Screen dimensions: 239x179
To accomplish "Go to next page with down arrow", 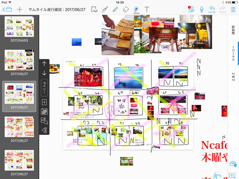I will 44,73.
